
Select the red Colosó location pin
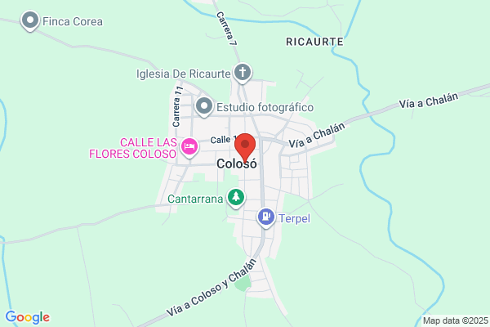(x=245, y=148)
